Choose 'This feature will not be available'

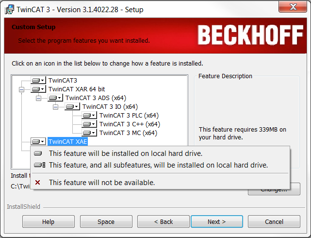coord(160,183)
